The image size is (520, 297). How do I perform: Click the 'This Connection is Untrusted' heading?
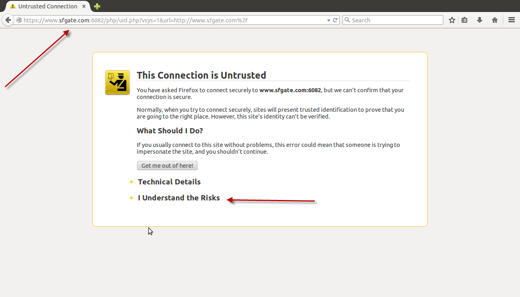pyautogui.click(x=201, y=75)
